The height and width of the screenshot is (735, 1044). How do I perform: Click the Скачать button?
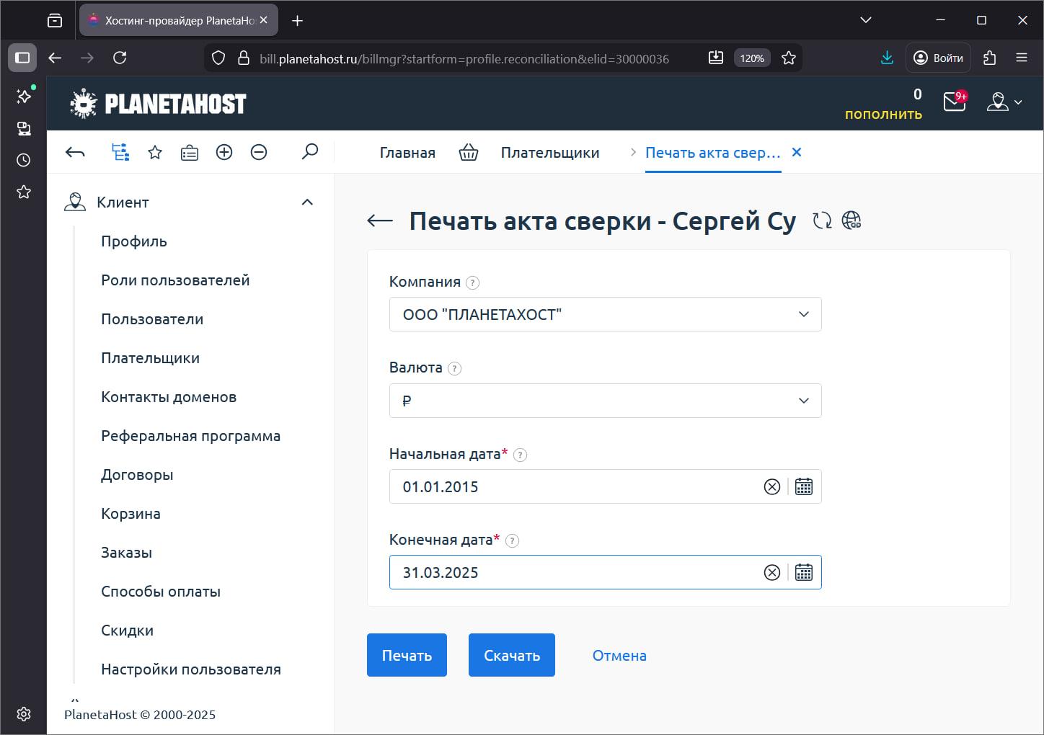click(x=511, y=655)
